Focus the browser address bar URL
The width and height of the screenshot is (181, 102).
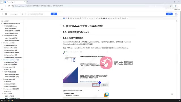pyautogui.click(x=39, y=6)
